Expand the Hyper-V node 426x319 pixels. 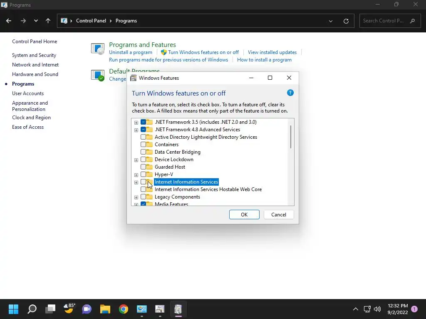[x=136, y=175]
